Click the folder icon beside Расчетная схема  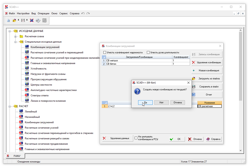click(21, 36)
